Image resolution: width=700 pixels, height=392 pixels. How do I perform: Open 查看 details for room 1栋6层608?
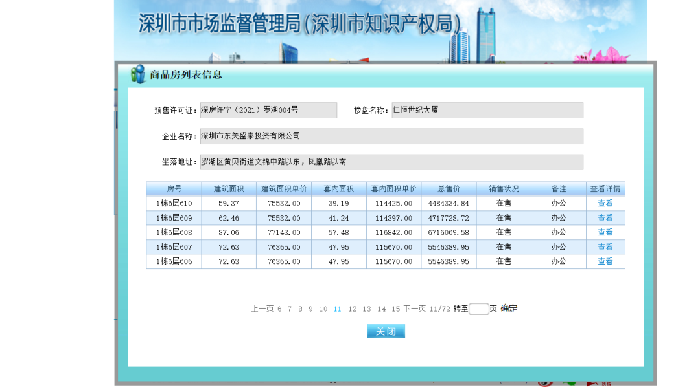(x=605, y=232)
